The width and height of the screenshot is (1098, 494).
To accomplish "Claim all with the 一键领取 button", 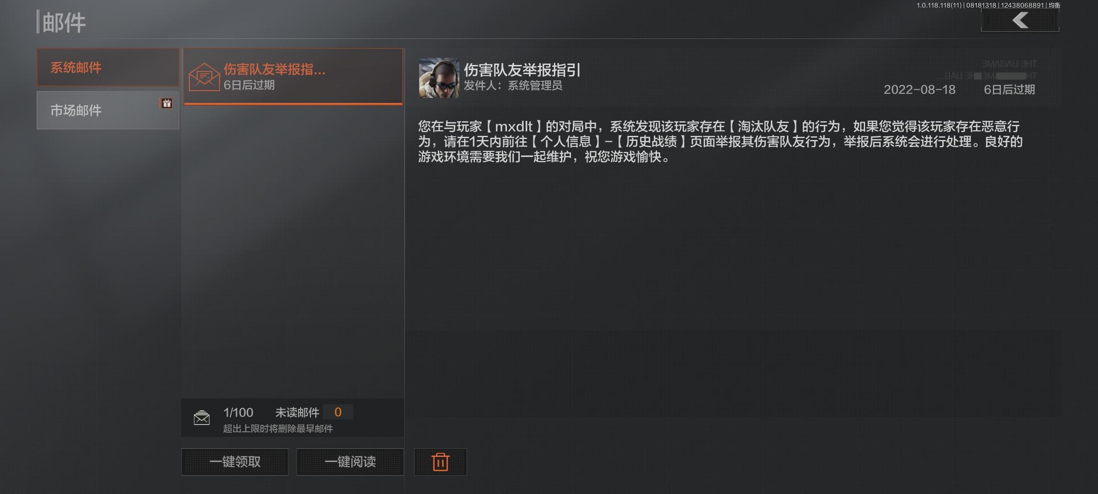I will point(235,462).
